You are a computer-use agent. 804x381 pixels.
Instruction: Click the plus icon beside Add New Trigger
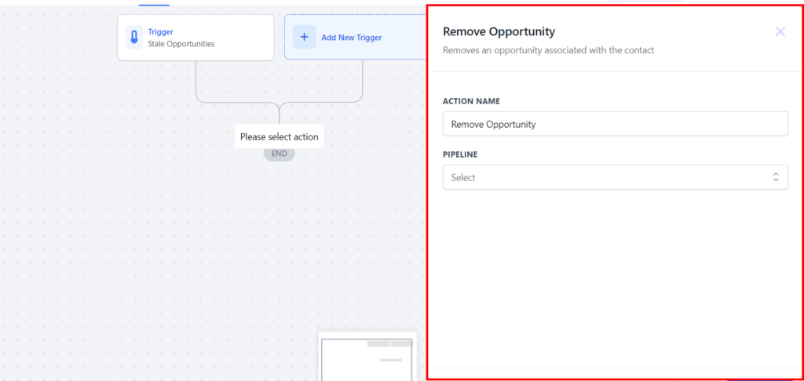click(304, 37)
